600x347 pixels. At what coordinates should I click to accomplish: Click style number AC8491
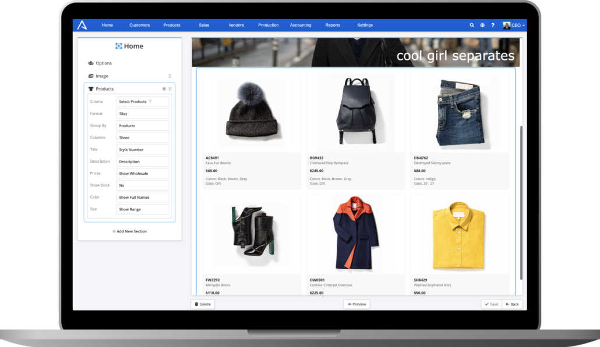[212, 158]
